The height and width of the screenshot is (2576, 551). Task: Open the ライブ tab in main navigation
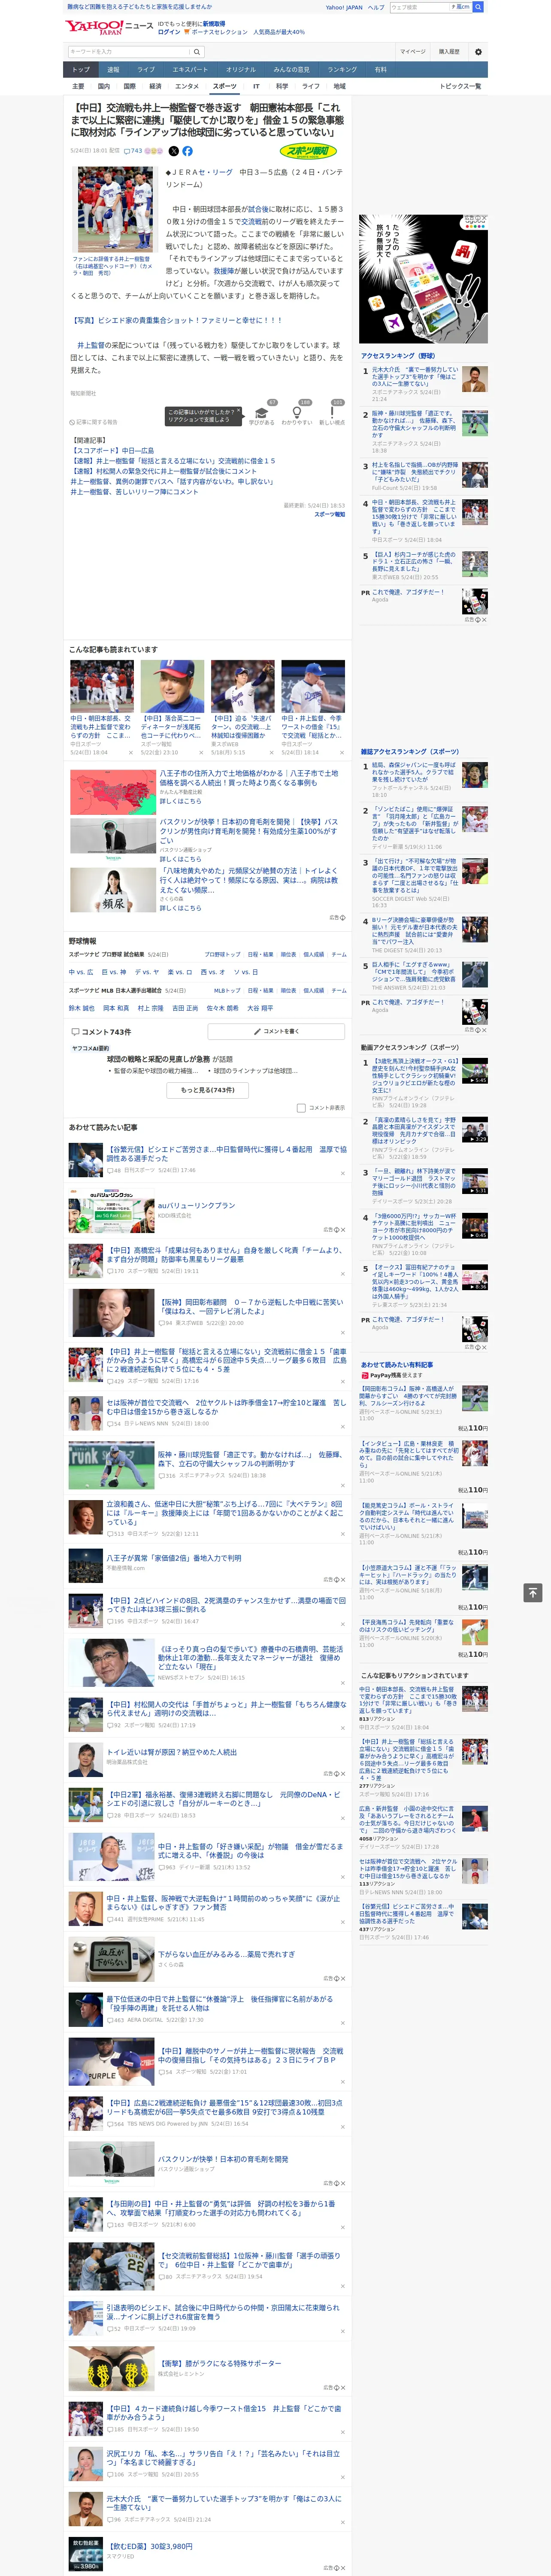tap(146, 70)
